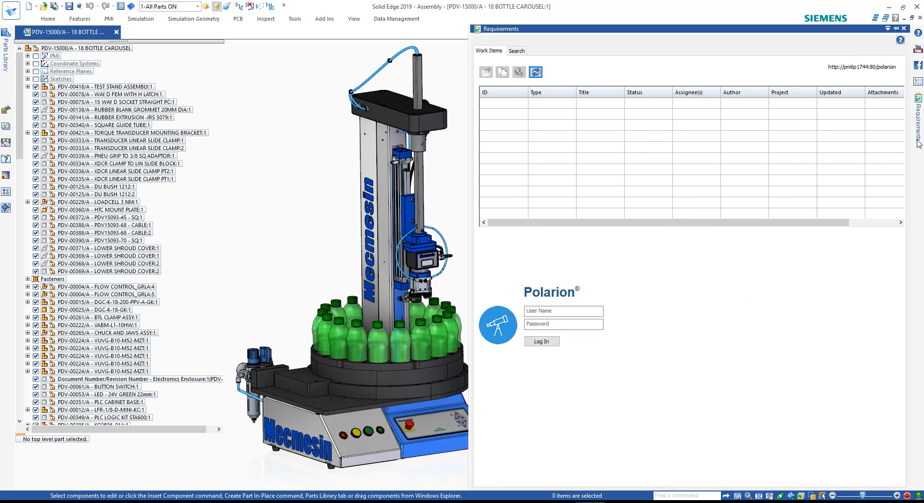This screenshot has width=924, height=503.
Task: Enable the Sketches visibility checkbox
Action: [36, 79]
